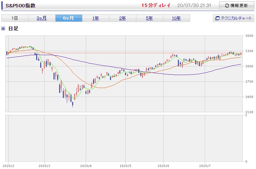Click the blue square icon beside 日足
Viewport: 256px width, 169px height.
[x=3, y=29]
